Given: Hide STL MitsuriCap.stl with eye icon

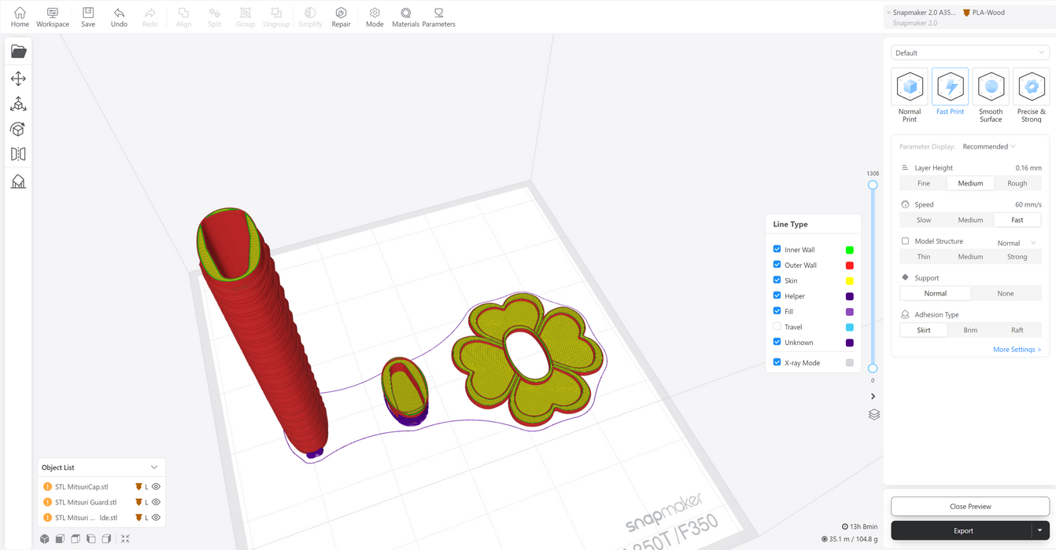Looking at the screenshot, I should coord(156,486).
